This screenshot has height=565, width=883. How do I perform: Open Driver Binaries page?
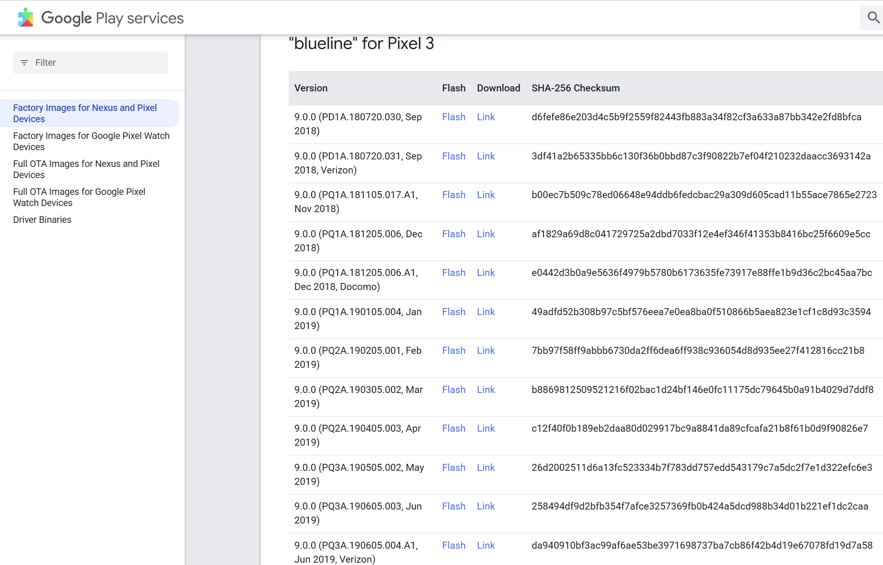(x=42, y=220)
